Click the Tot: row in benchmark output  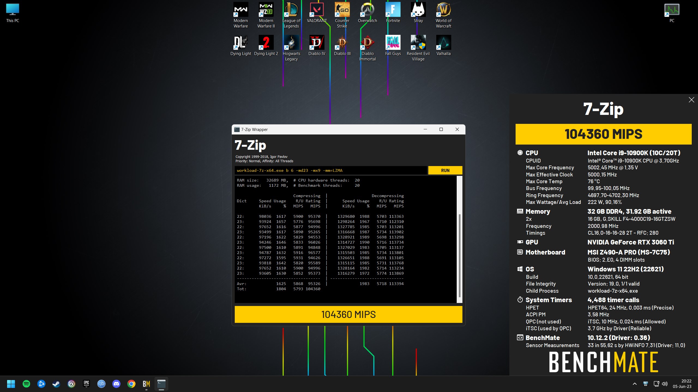coord(278,289)
